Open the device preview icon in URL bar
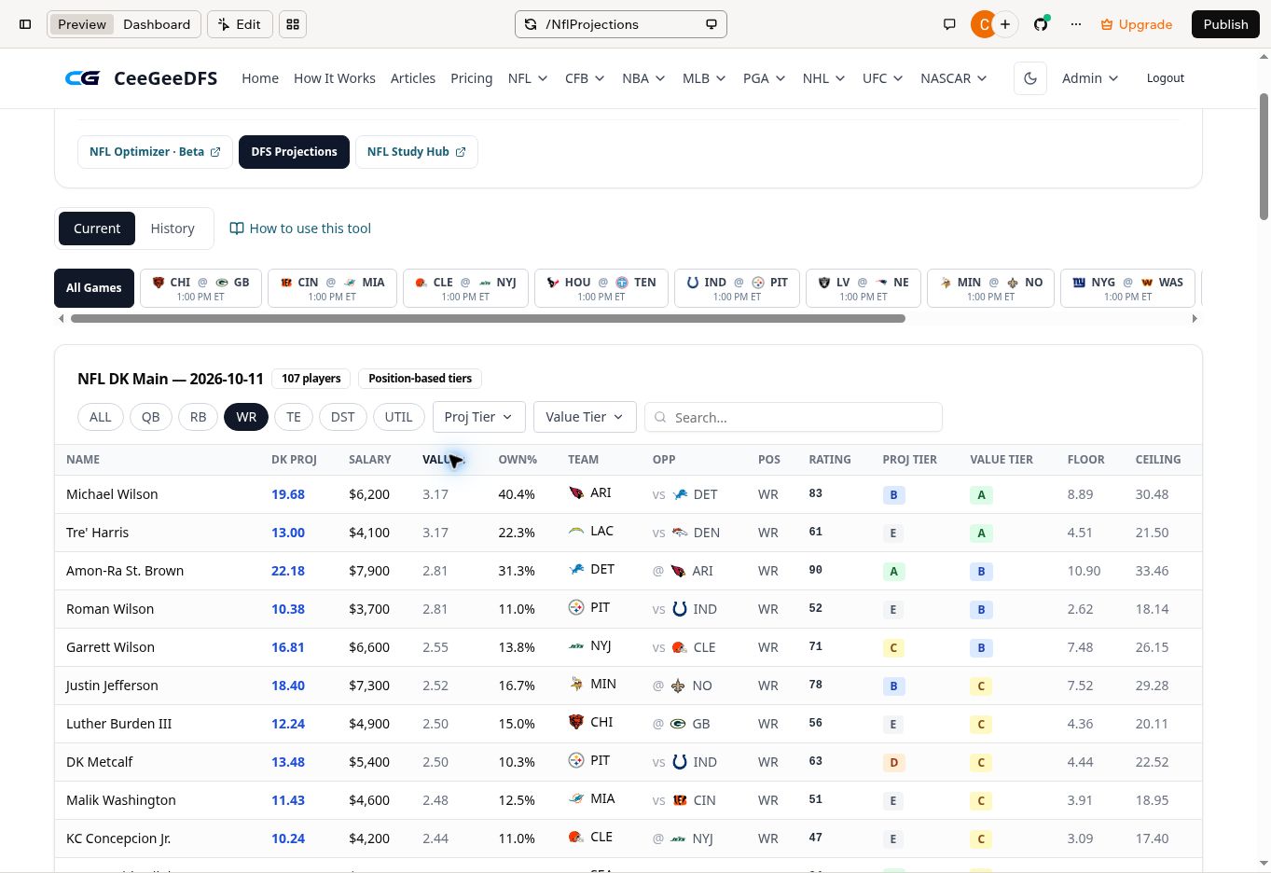1271x873 pixels. pyautogui.click(x=711, y=24)
